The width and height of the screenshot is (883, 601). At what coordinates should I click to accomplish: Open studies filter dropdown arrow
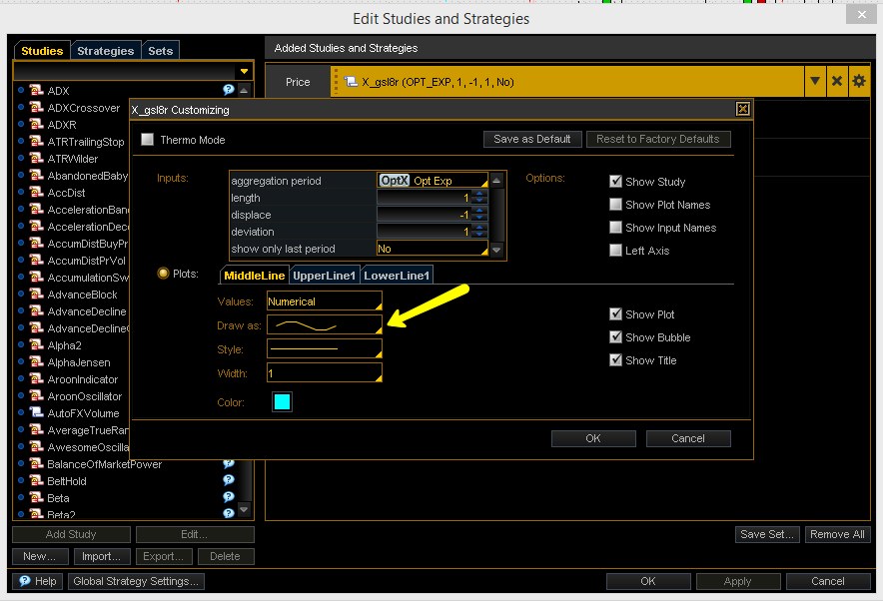pyautogui.click(x=244, y=71)
